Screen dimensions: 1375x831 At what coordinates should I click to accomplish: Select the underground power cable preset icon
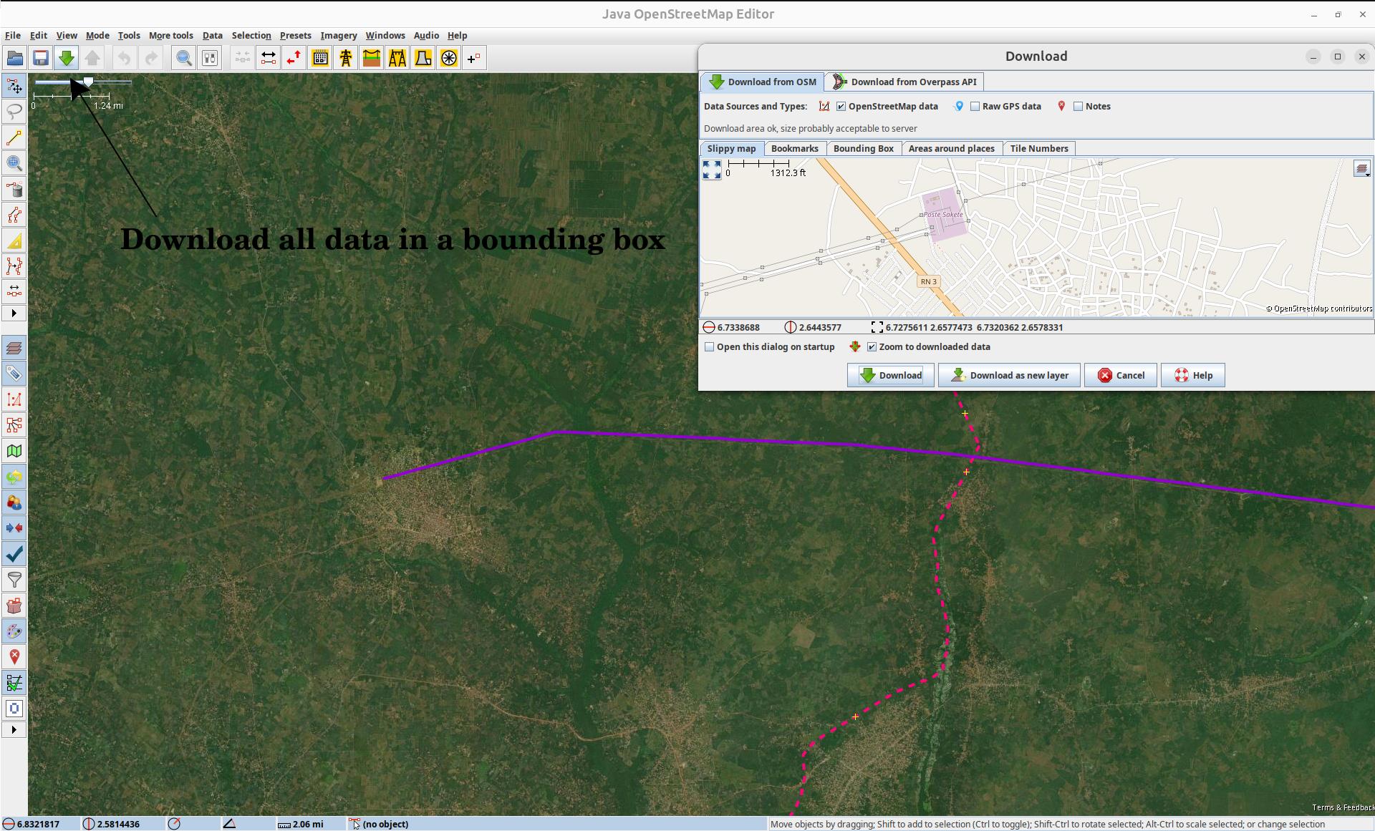pyautogui.click(x=372, y=58)
